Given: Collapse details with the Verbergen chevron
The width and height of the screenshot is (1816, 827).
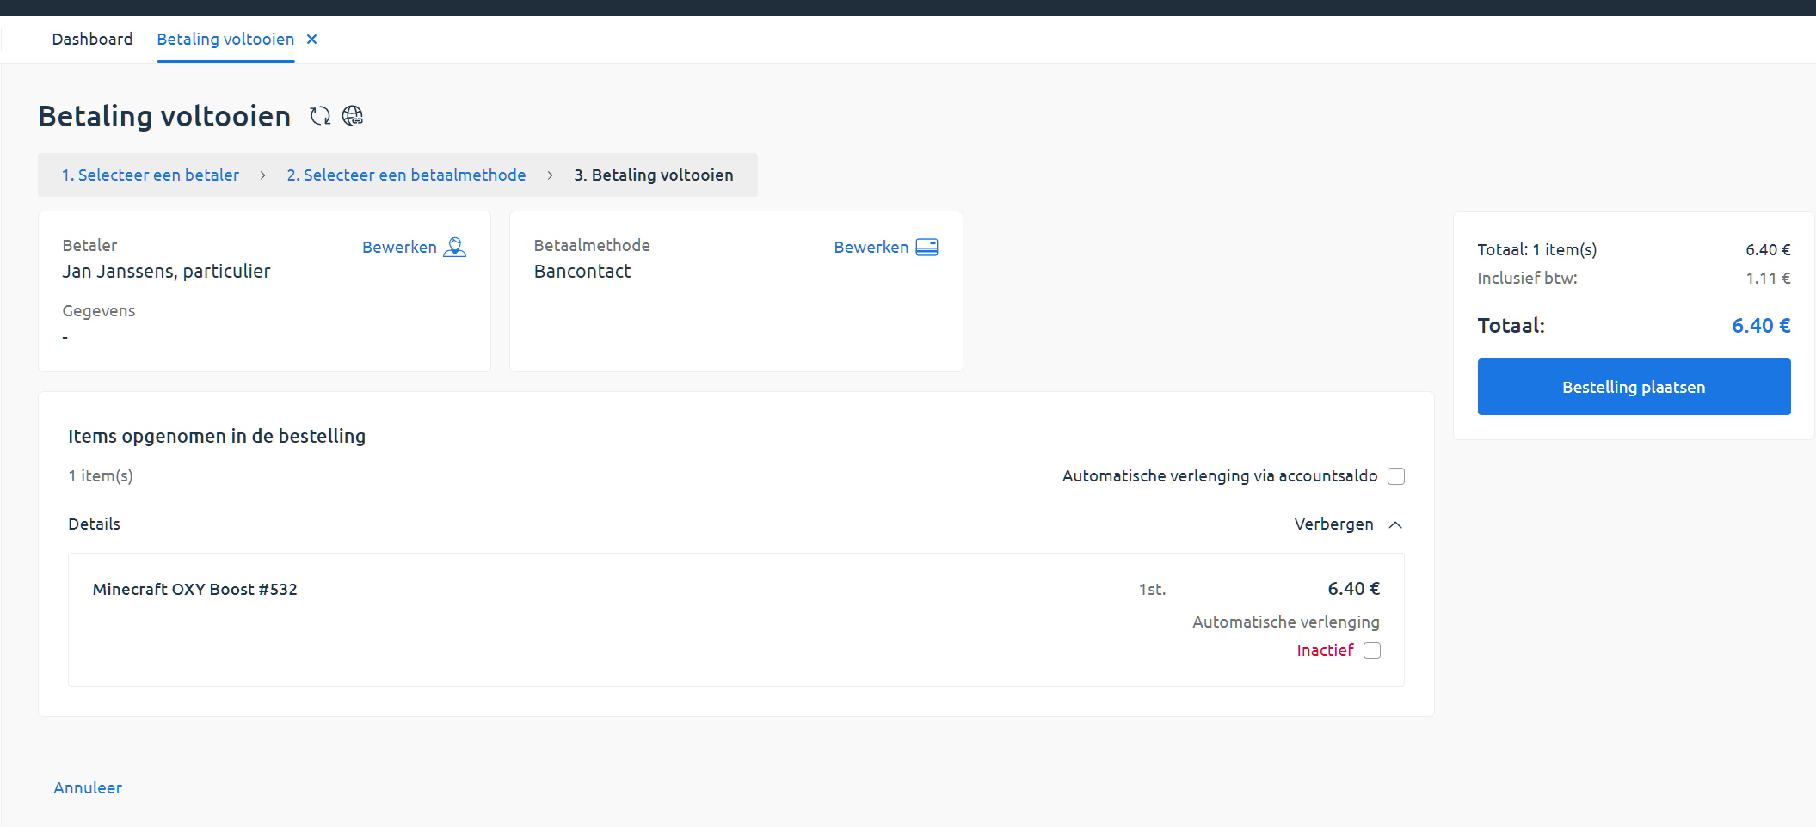Looking at the screenshot, I should (x=1395, y=524).
